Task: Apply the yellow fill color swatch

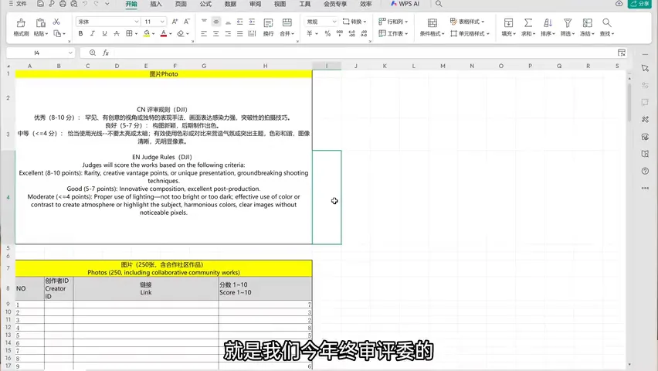Action: (147, 33)
